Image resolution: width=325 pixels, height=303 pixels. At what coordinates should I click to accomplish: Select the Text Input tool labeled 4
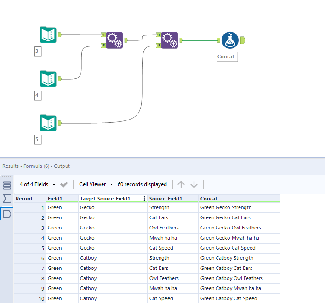pos(48,79)
